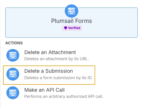The width and height of the screenshot is (143, 107).
Task: Click the Delete a Submission form icon
Action: 13,74
